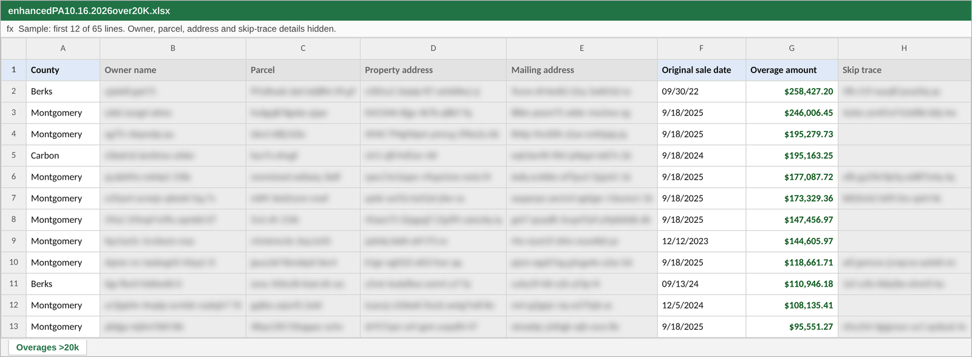
Task: Click the formula bar sample text
Action: coord(177,29)
